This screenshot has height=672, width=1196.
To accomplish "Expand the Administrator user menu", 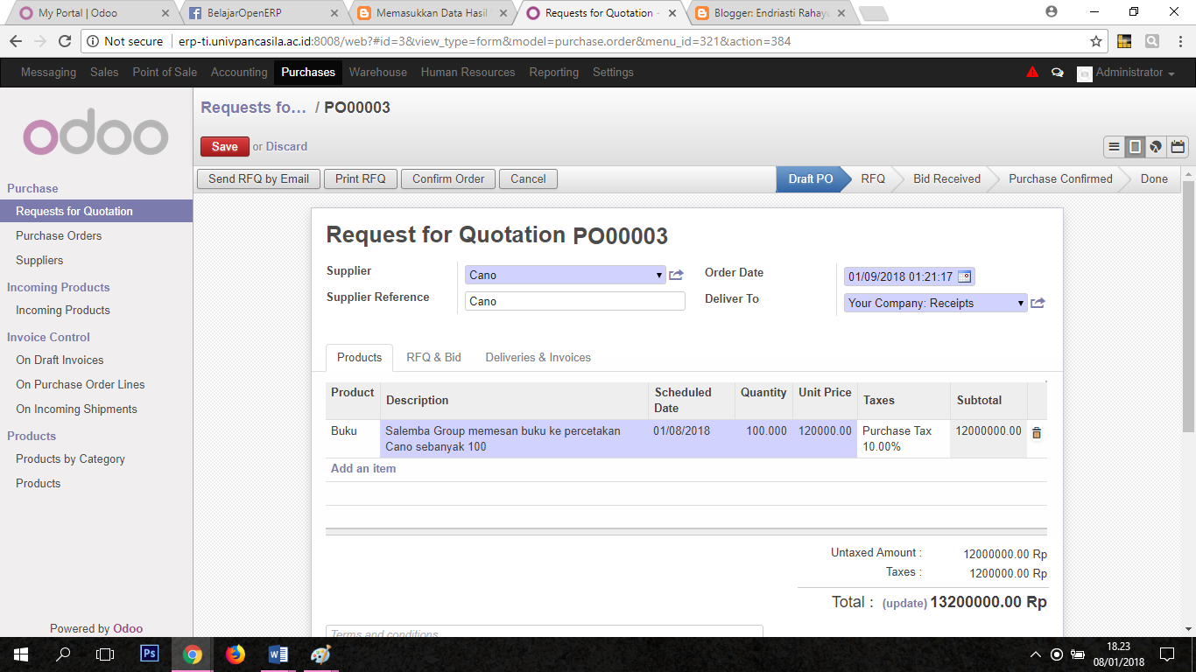I will (1136, 73).
